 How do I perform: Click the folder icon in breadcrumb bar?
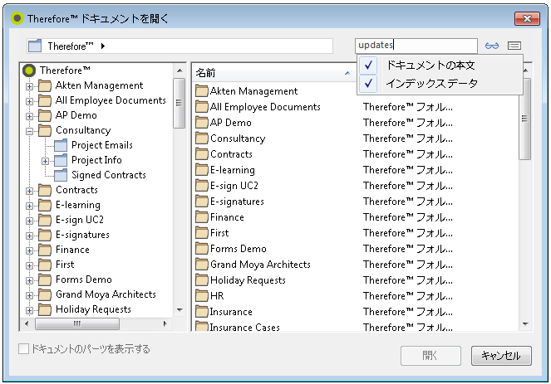pos(35,46)
